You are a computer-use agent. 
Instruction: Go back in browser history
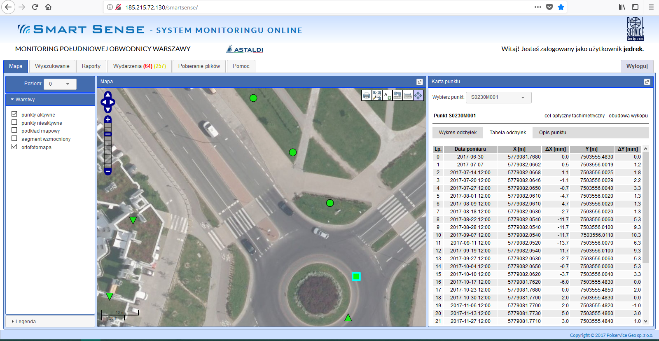pos(8,7)
